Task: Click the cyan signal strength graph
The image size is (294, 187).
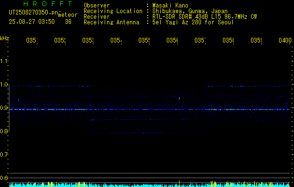Action: (x=149, y=184)
